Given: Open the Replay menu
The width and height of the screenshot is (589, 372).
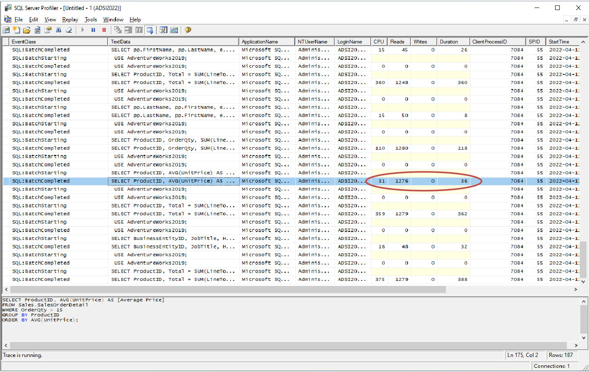Looking at the screenshot, I should click(x=70, y=20).
